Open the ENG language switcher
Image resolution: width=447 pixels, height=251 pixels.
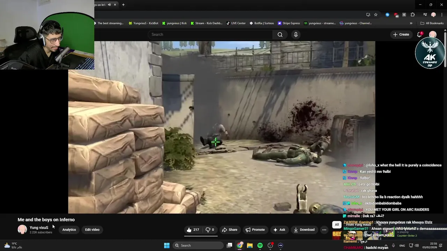402,245
